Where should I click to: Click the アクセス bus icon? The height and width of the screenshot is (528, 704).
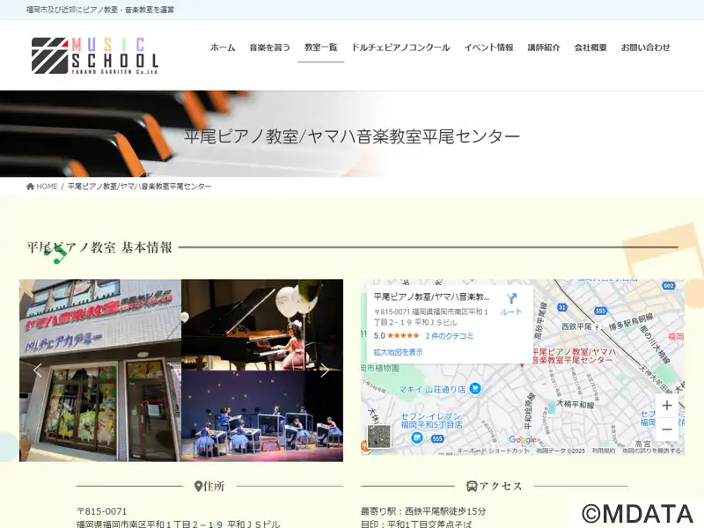[x=472, y=487]
